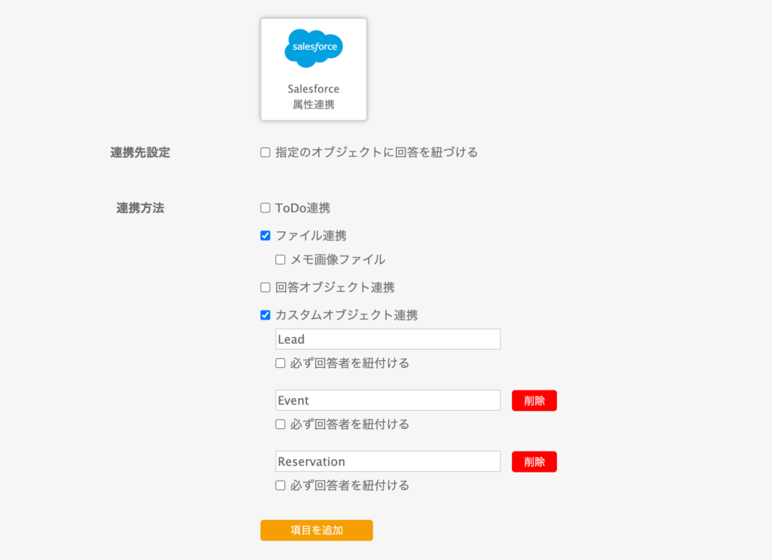Focus the Event object name field
Image resolution: width=772 pixels, height=560 pixels.
[x=388, y=400]
